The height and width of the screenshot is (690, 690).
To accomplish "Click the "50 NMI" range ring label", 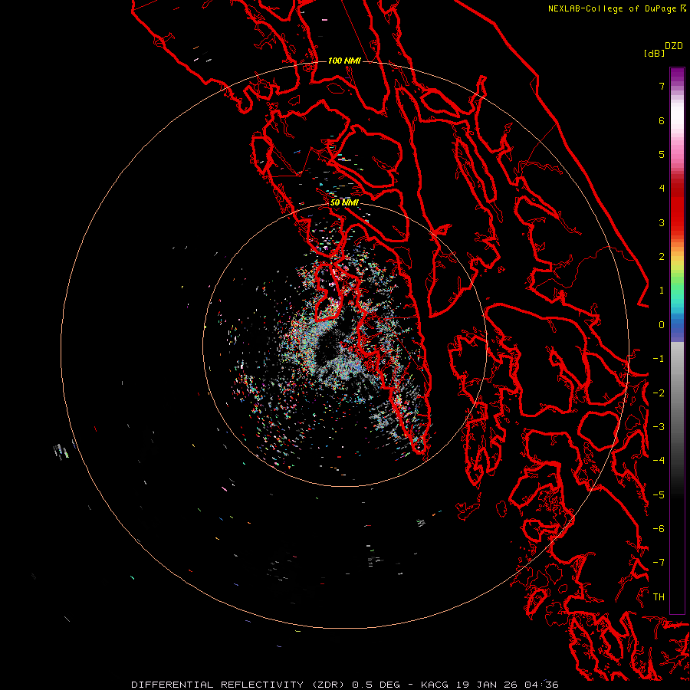I will (344, 202).
